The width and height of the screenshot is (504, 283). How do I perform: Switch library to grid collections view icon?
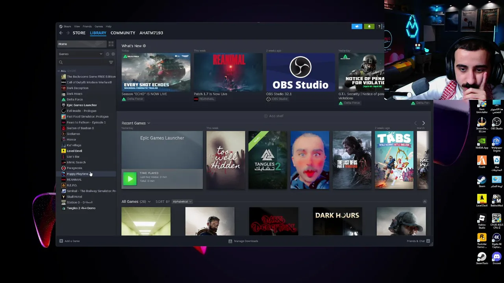pos(111,44)
